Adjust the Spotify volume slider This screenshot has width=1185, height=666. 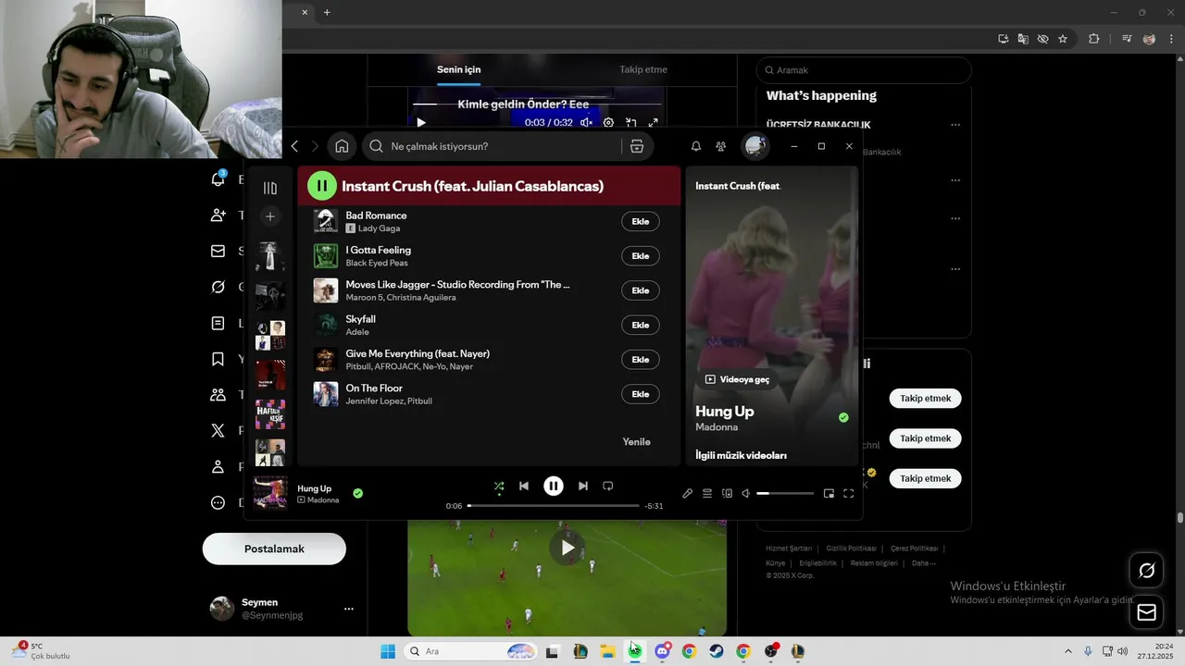pos(785,494)
